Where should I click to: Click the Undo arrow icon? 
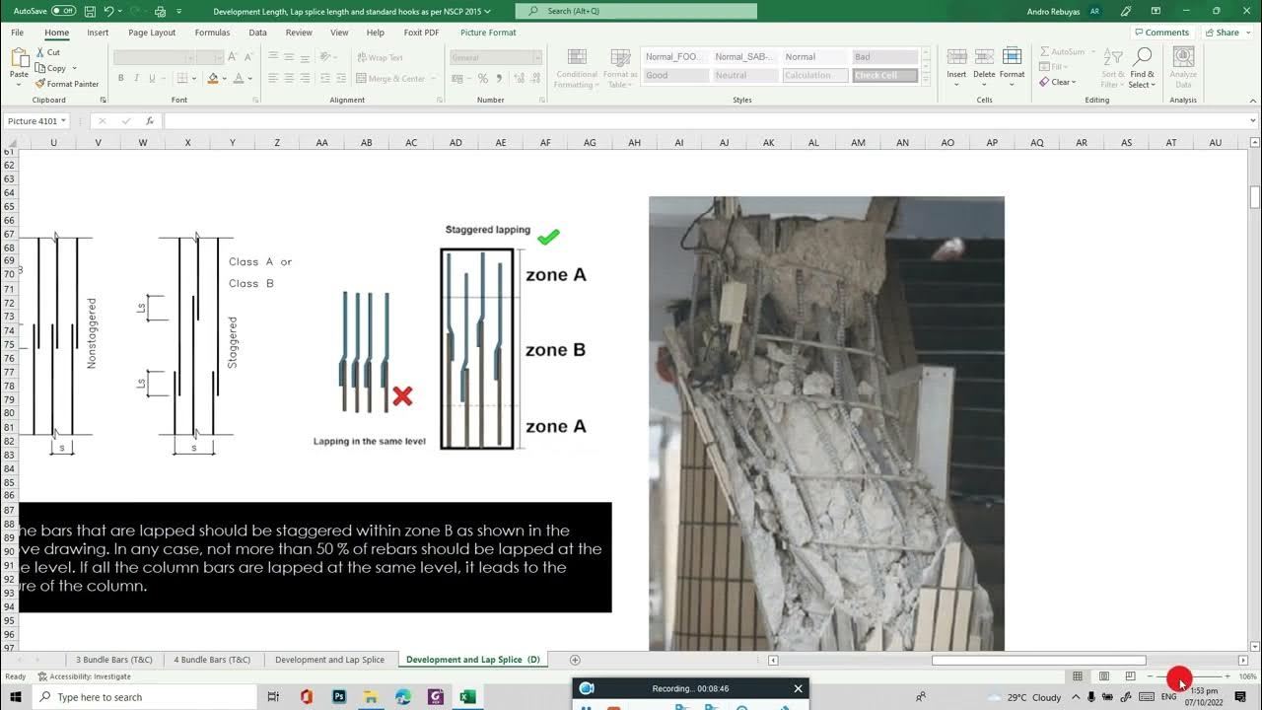click(108, 11)
